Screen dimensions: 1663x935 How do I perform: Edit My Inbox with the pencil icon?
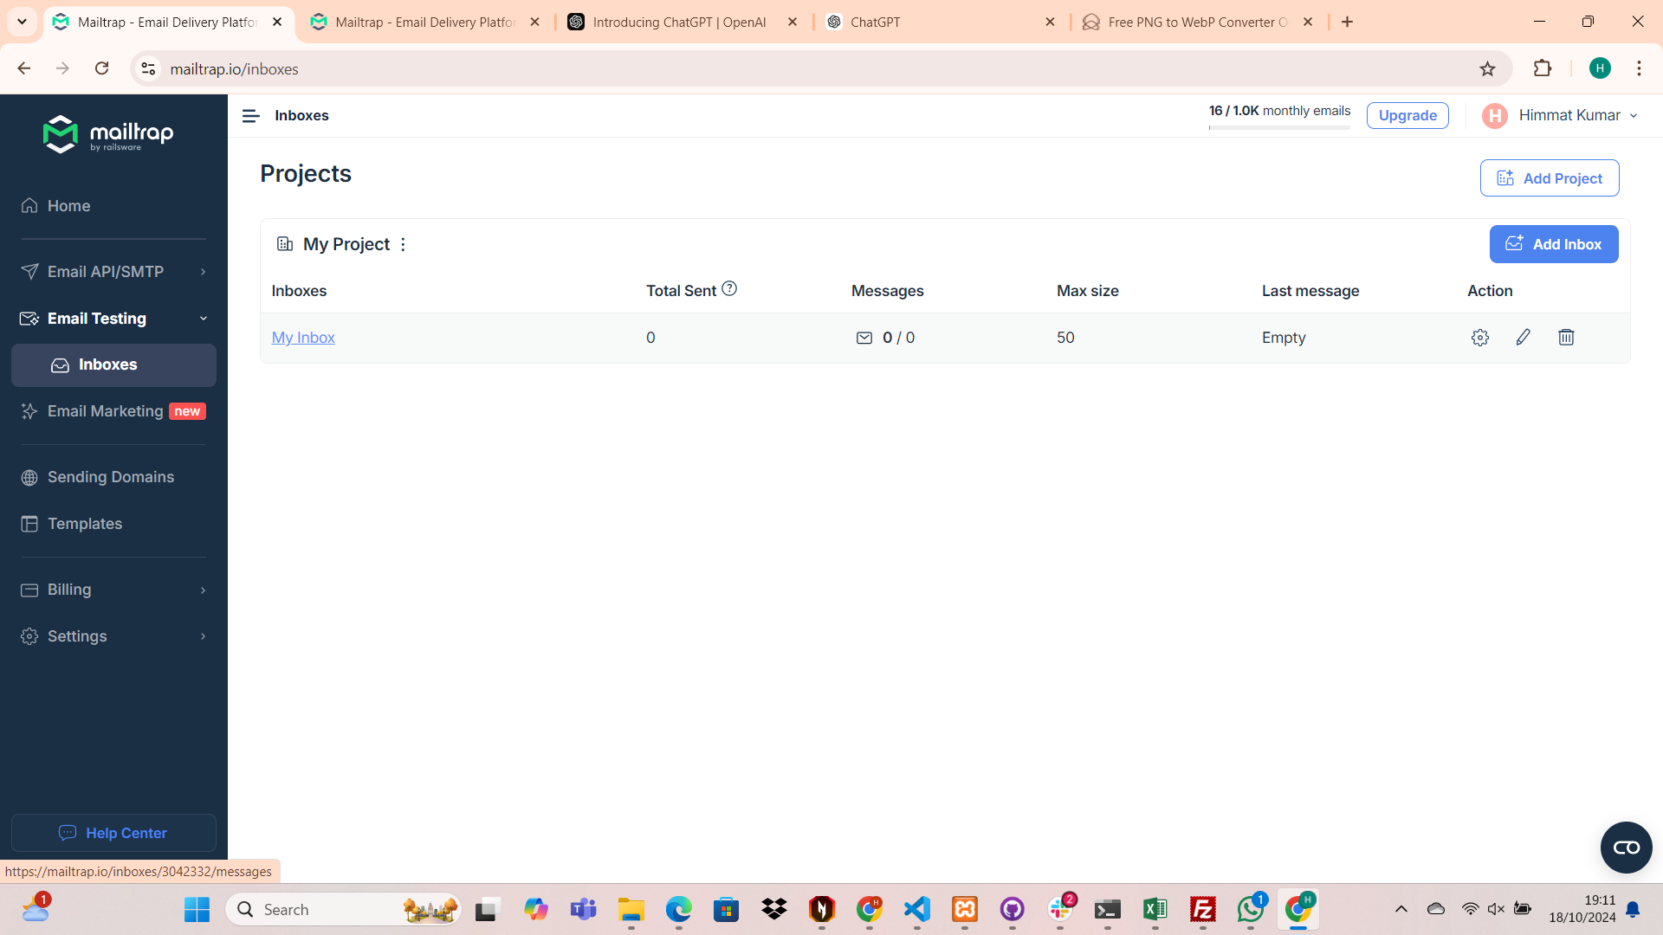pos(1523,338)
